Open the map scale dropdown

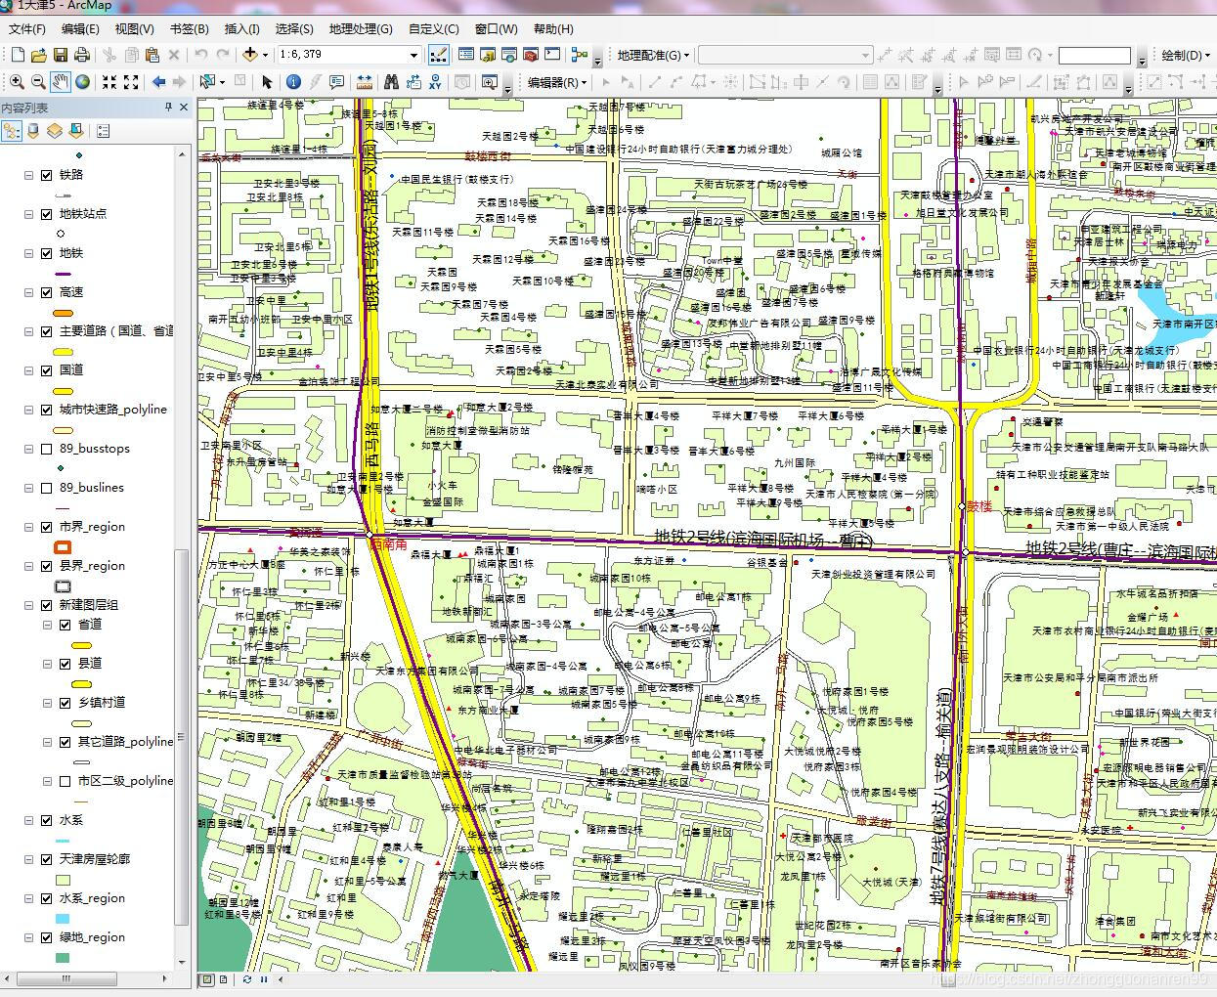tap(413, 55)
